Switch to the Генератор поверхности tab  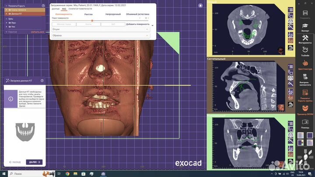point(80,9)
